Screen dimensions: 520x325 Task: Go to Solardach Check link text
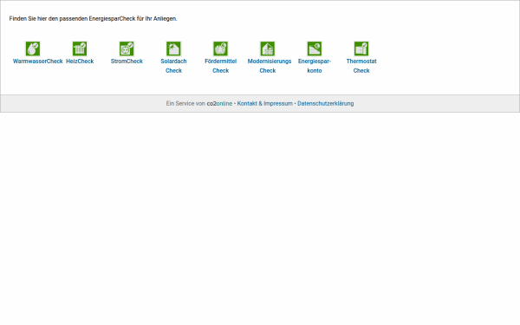(x=174, y=66)
